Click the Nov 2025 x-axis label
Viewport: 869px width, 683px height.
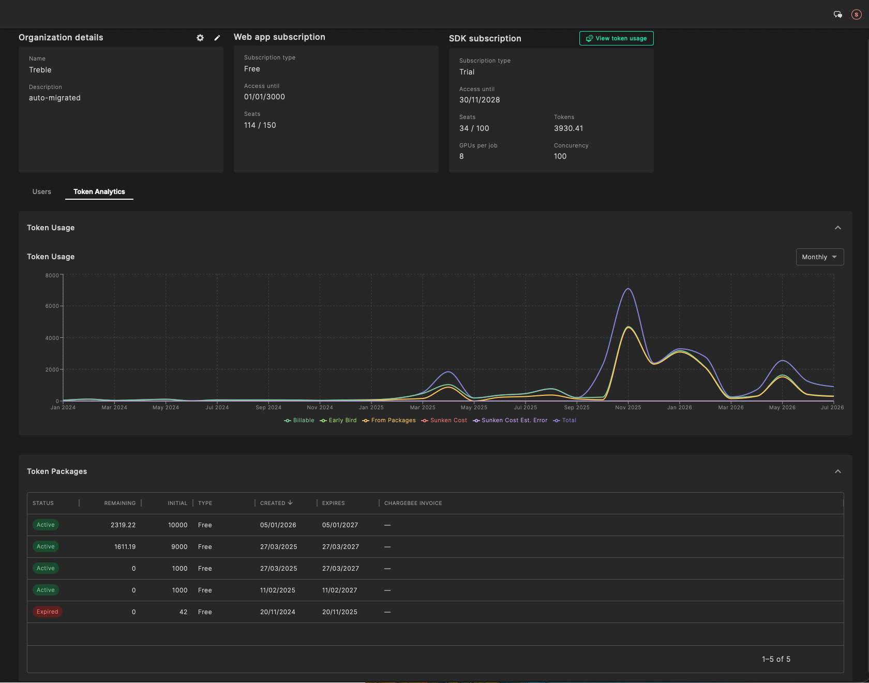click(x=628, y=408)
